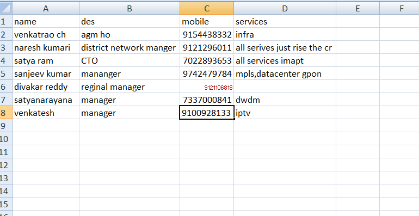Select cell containing 'dwdm'
This screenshot has width=419, height=216.
click(285, 100)
